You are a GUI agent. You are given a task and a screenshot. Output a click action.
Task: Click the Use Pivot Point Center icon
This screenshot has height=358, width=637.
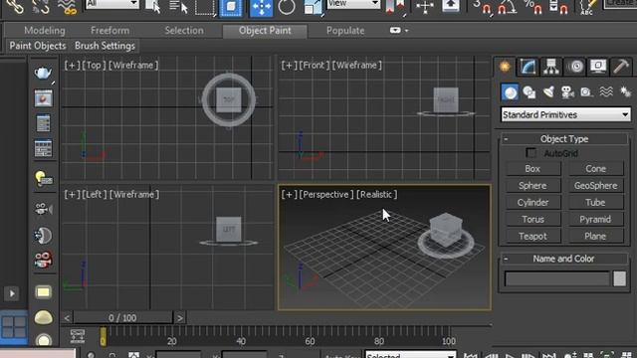click(394, 7)
